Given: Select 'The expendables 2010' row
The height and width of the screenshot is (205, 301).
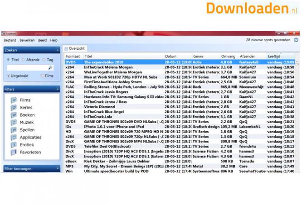Looking at the screenshot, I should [180, 62].
